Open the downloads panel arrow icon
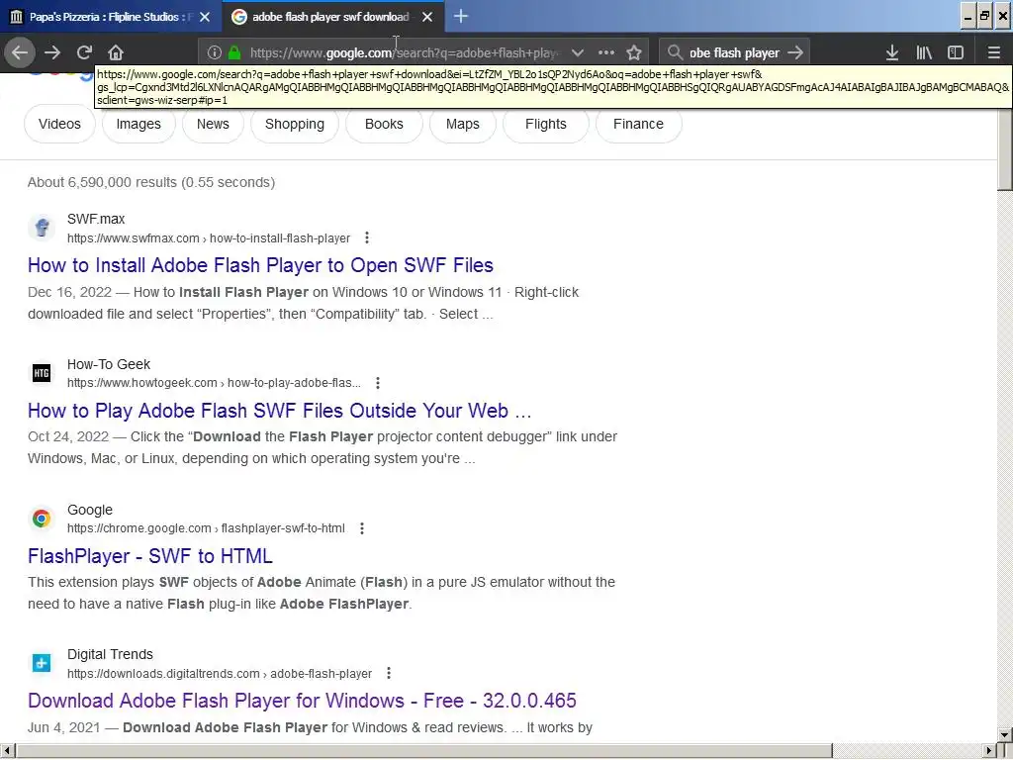 [892, 52]
